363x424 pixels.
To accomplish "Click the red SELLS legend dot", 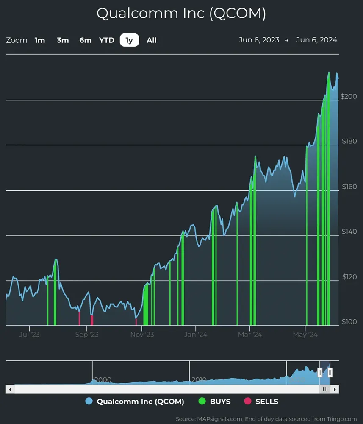I will [248, 401].
